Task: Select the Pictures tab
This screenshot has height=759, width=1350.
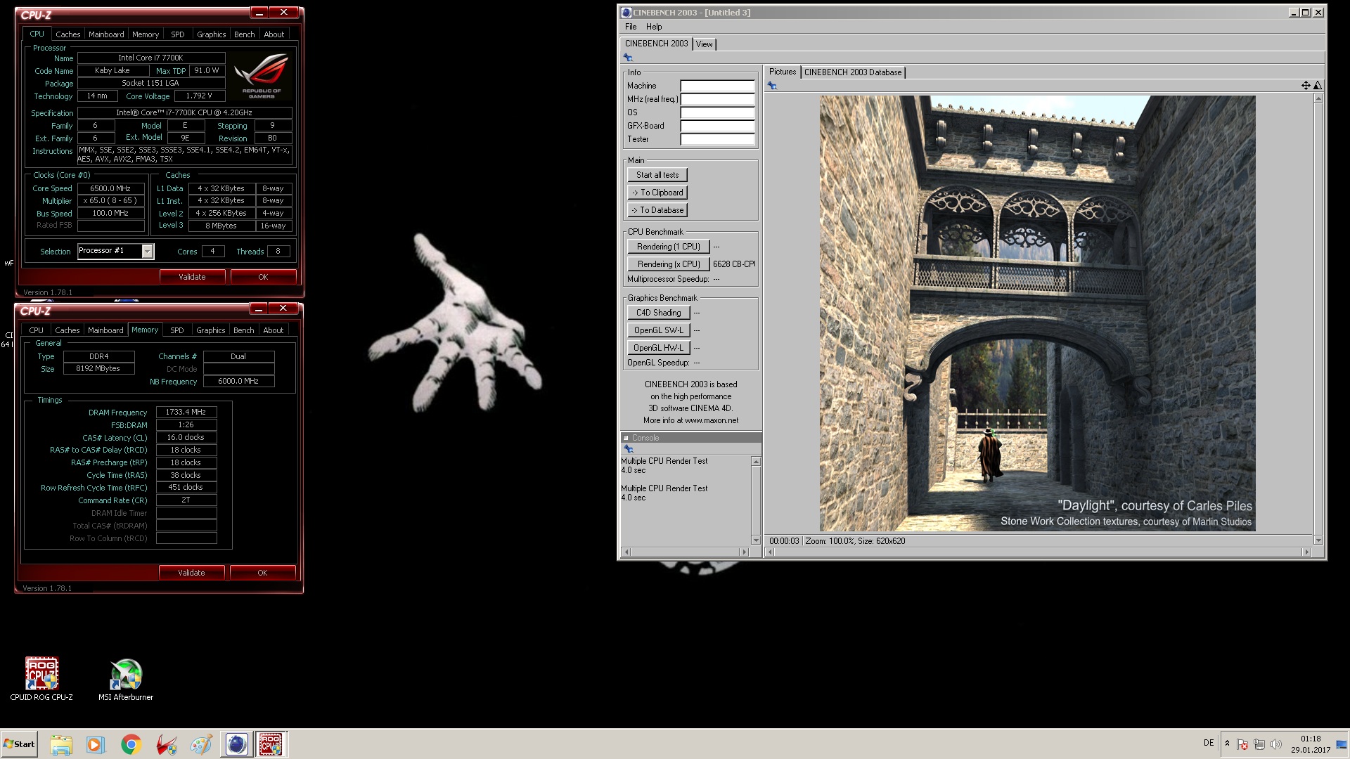Action: click(x=783, y=72)
